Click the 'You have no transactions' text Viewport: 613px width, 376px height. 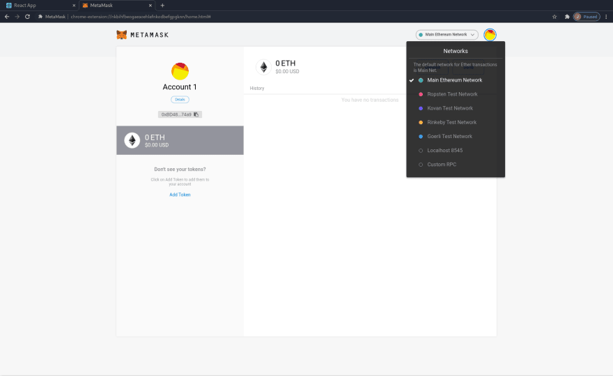coord(370,100)
